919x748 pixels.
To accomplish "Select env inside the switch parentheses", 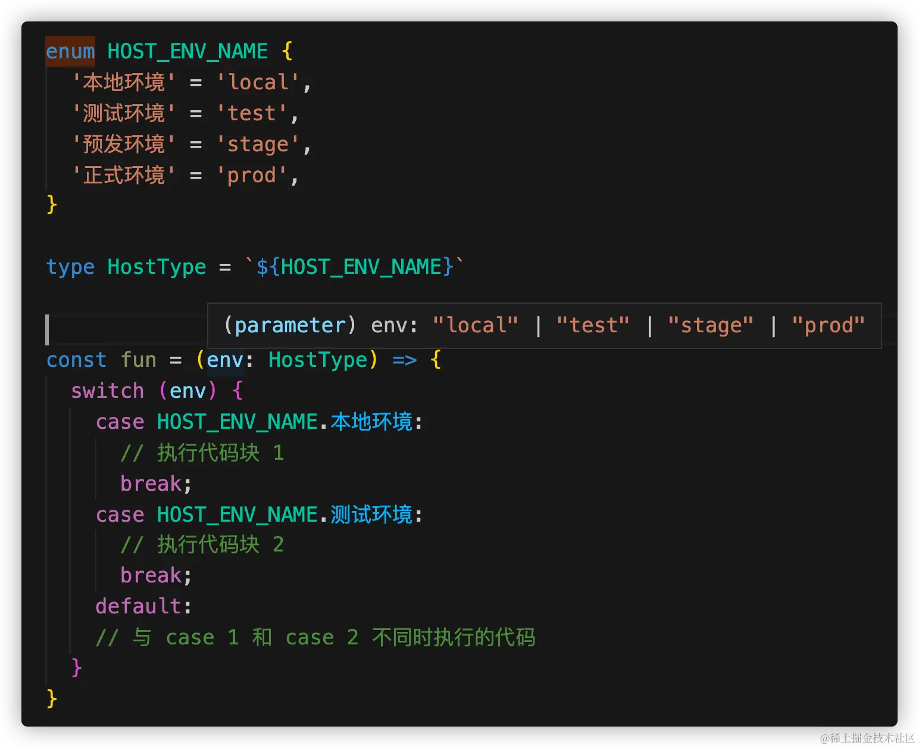I will pyautogui.click(x=187, y=391).
